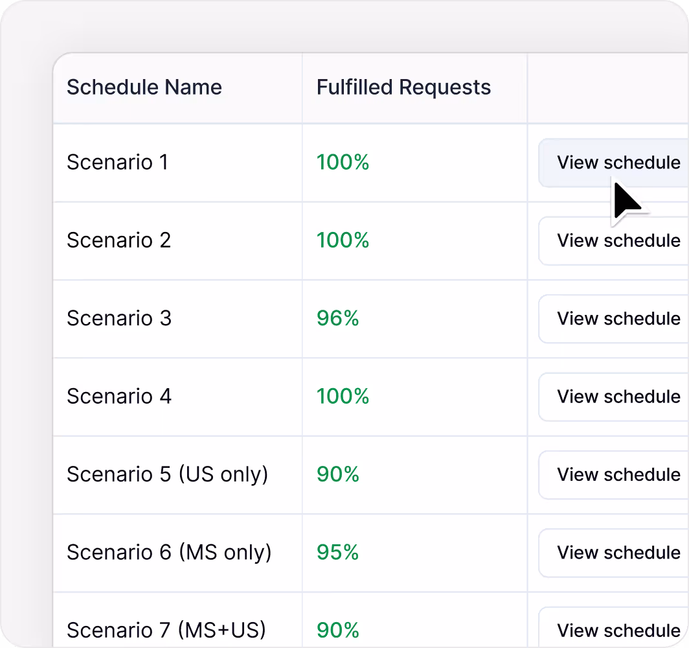Screen dimensions: 689x648
Task: View the schedule of Scenario 3
Action: [617, 318]
